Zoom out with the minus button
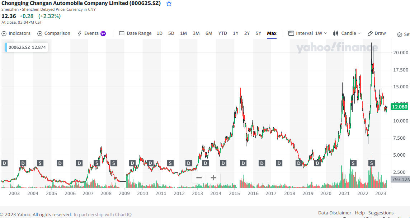 click(x=199, y=178)
